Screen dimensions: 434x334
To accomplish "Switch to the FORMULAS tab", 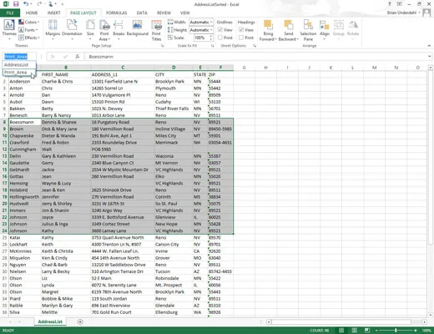I will 116,13.
